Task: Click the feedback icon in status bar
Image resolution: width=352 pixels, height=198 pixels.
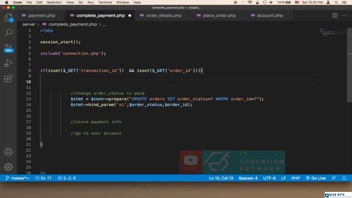Action: (x=334, y=178)
